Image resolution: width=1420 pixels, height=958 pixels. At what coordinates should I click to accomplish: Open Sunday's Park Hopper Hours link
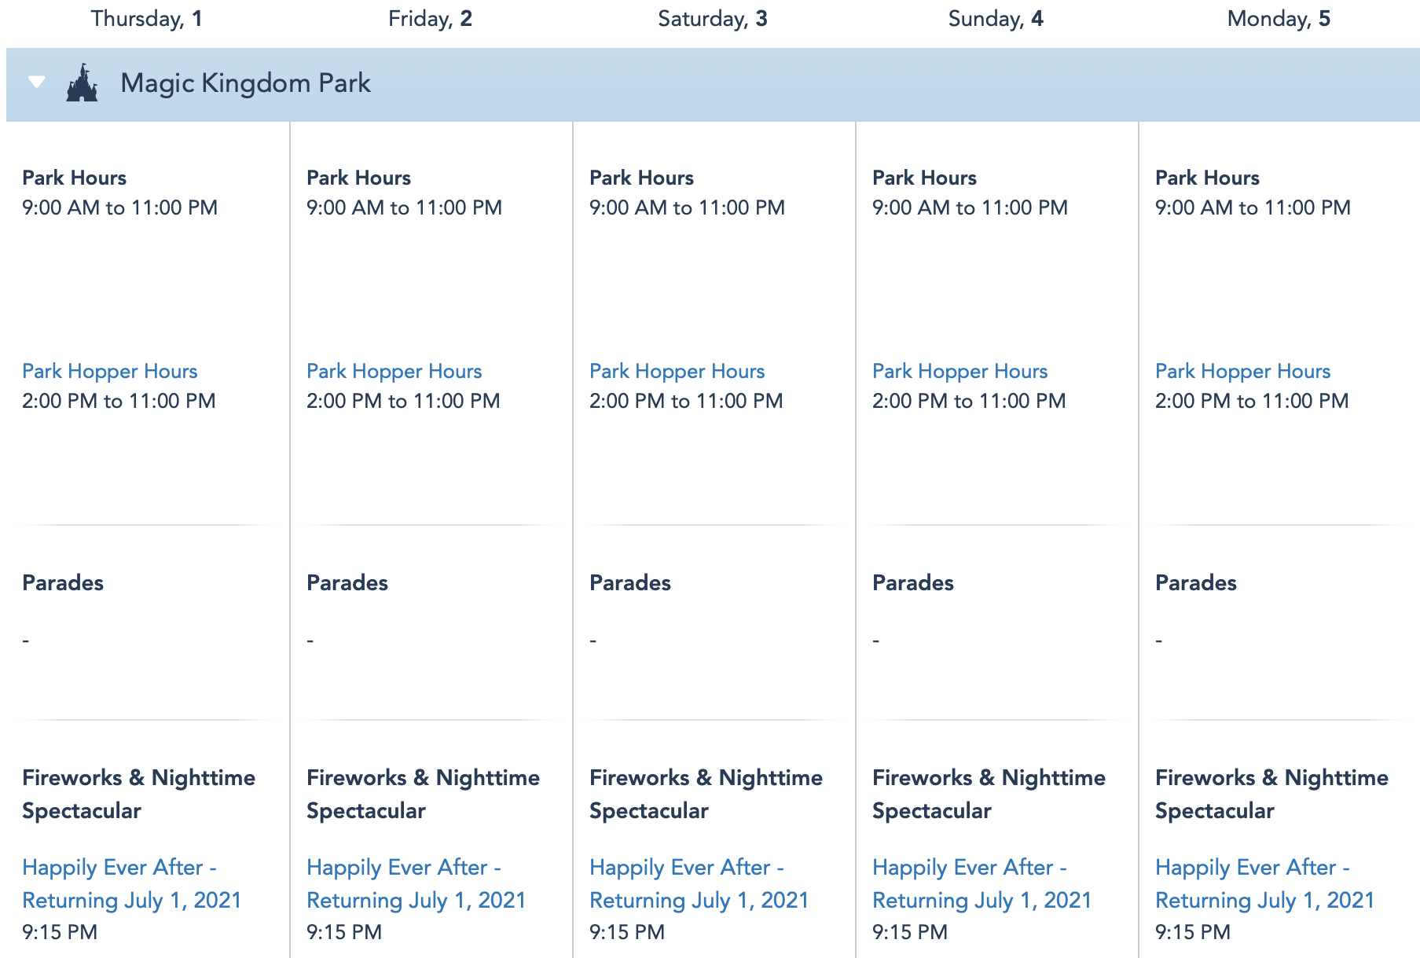click(960, 371)
